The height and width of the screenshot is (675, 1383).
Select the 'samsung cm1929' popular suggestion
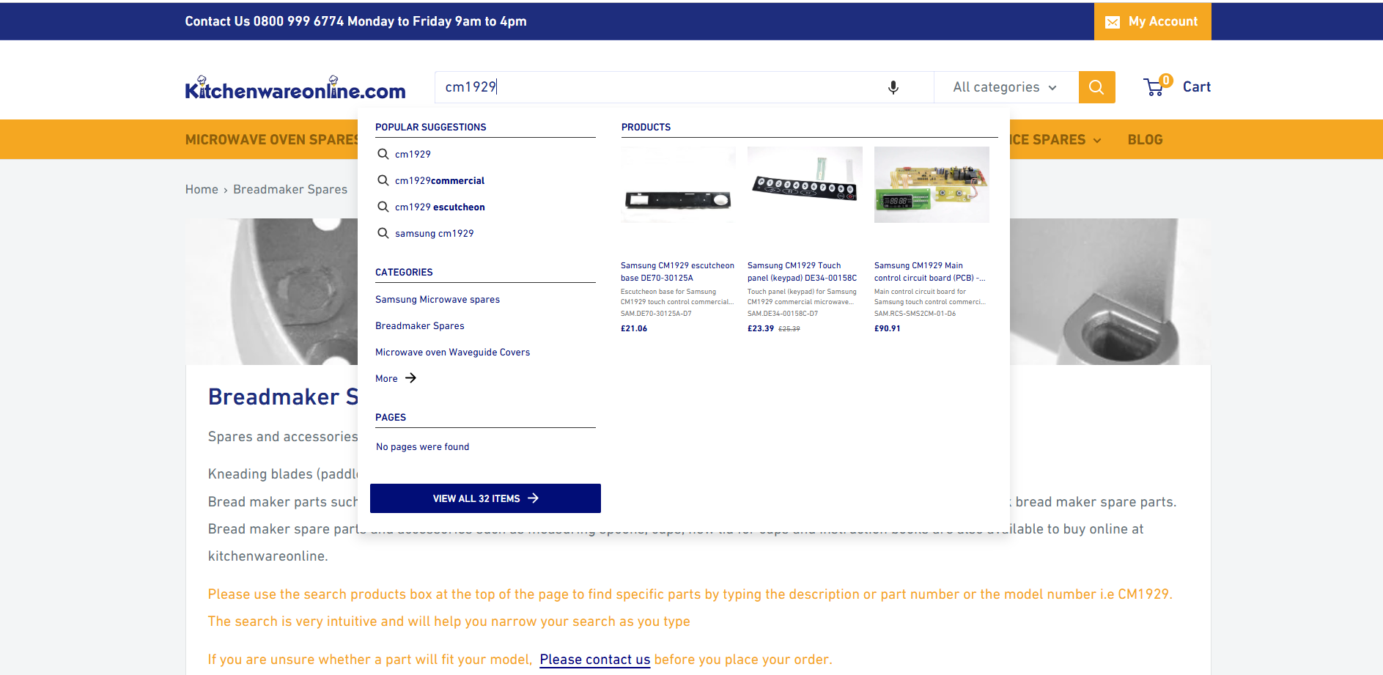pos(434,233)
